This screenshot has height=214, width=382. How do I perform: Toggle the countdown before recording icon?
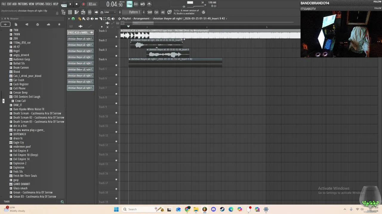[x=136, y=4]
